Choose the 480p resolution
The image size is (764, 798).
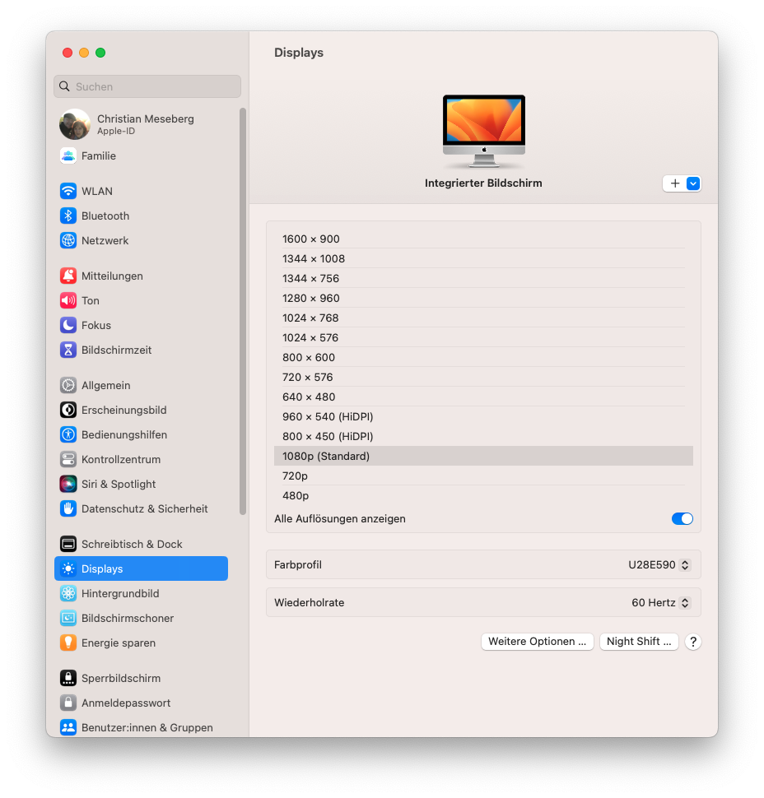pos(483,496)
